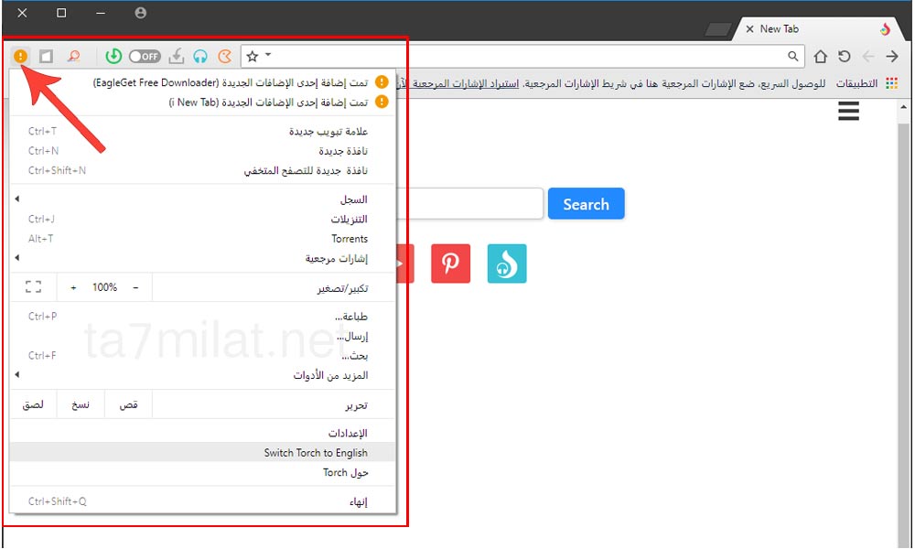915x549 pixels.
Task: Click the page scrollbar up arrow
Action: (903, 107)
